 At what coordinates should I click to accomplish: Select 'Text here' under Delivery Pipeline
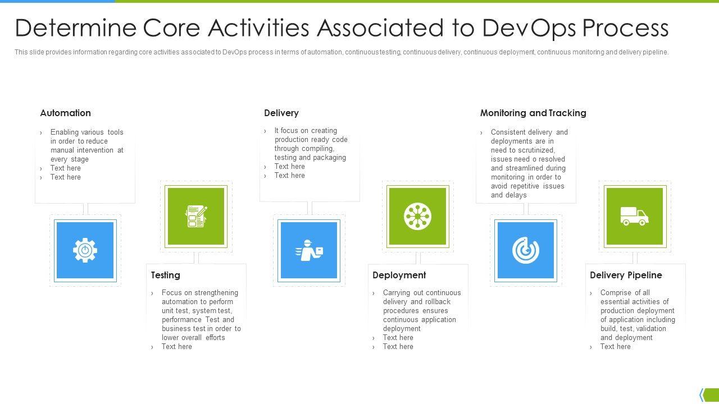point(616,347)
